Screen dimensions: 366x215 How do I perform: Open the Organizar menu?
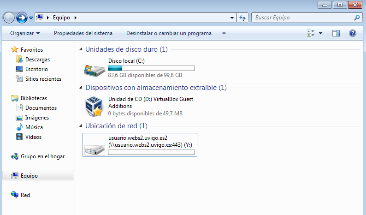point(25,33)
